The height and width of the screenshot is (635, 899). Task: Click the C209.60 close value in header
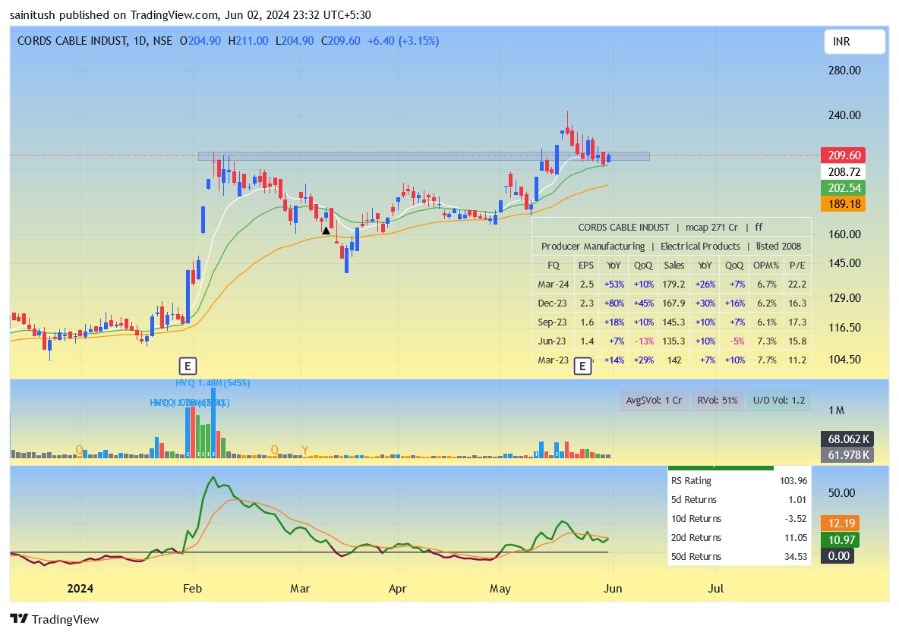[x=341, y=41]
